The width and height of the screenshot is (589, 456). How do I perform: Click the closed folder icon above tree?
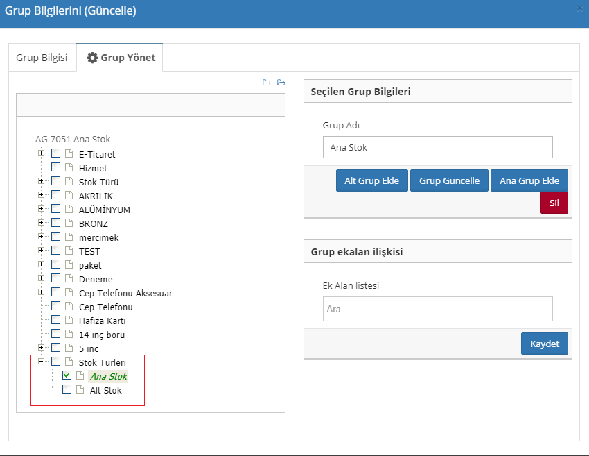click(x=266, y=83)
